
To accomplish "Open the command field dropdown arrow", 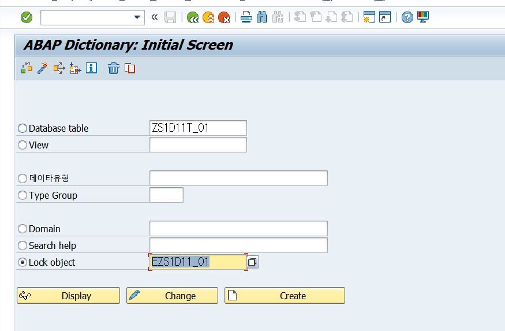I will [x=137, y=17].
